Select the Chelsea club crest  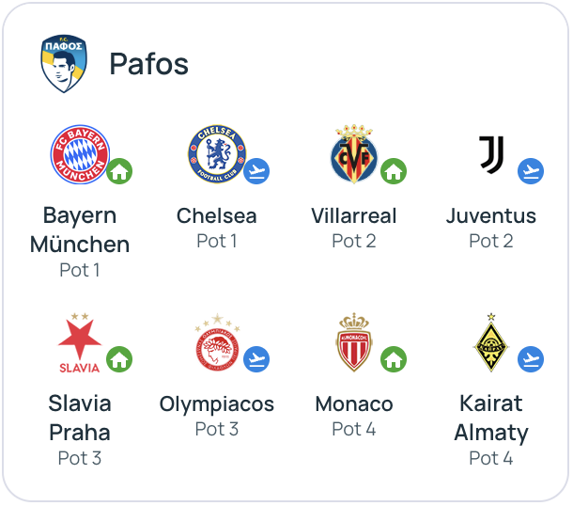pos(217,154)
